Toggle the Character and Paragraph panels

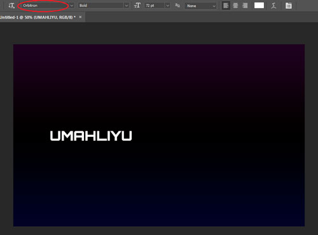point(289,6)
